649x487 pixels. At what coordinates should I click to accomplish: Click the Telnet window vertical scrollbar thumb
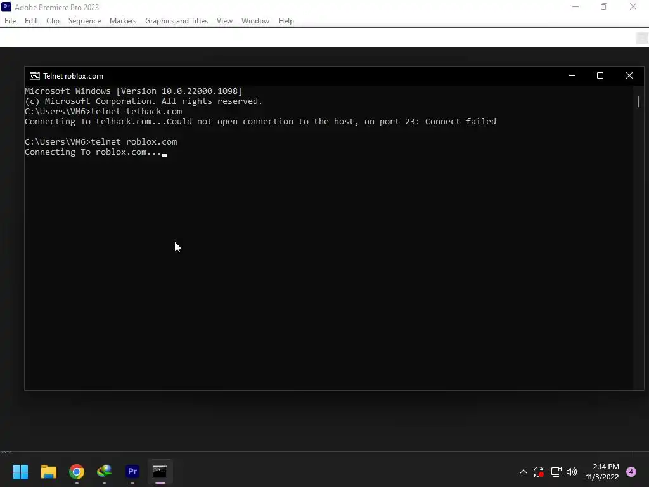[x=639, y=101]
